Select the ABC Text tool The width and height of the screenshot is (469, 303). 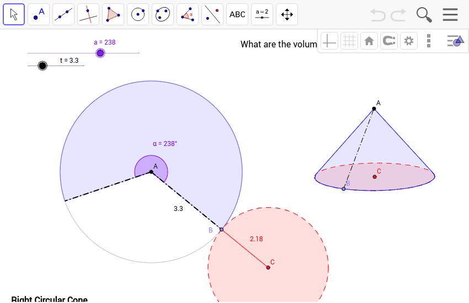(237, 14)
